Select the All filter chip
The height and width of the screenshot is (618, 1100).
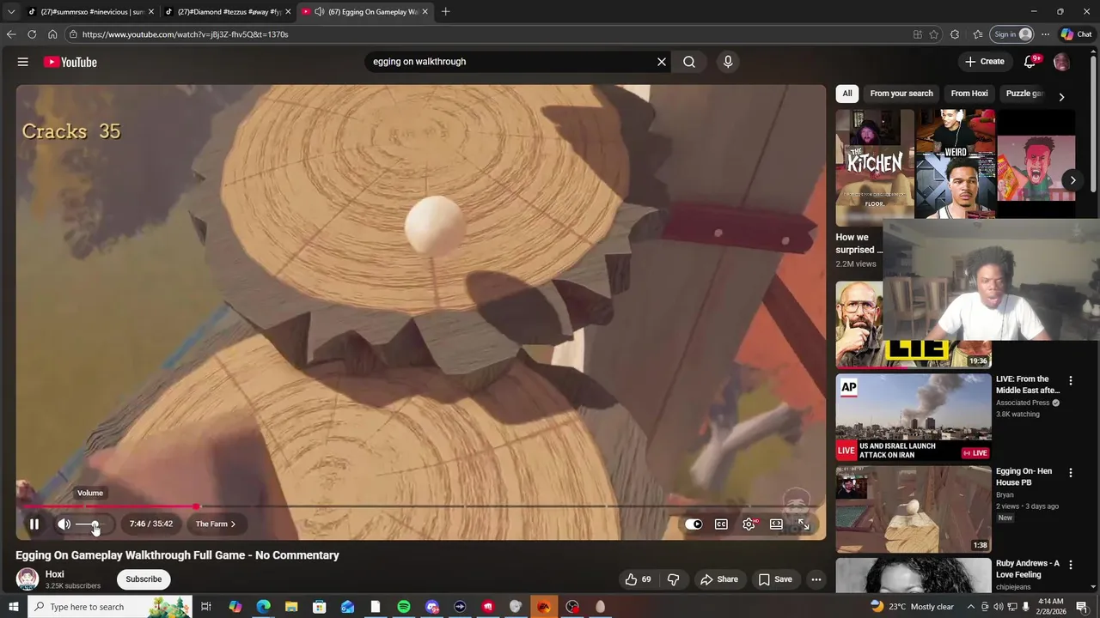[x=847, y=94]
